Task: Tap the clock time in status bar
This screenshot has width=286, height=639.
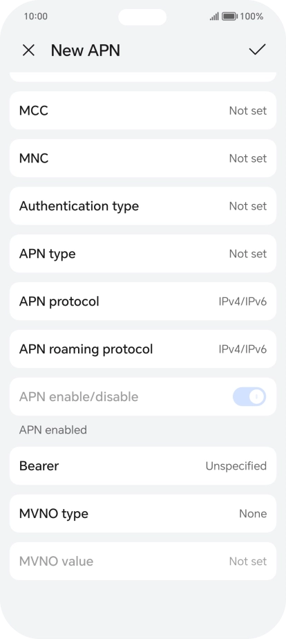Action: pos(36,17)
